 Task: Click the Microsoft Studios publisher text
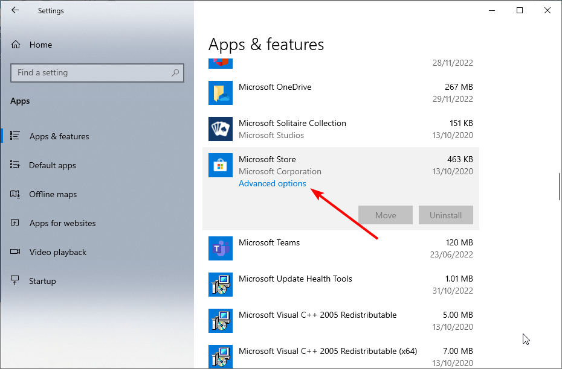coord(271,135)
